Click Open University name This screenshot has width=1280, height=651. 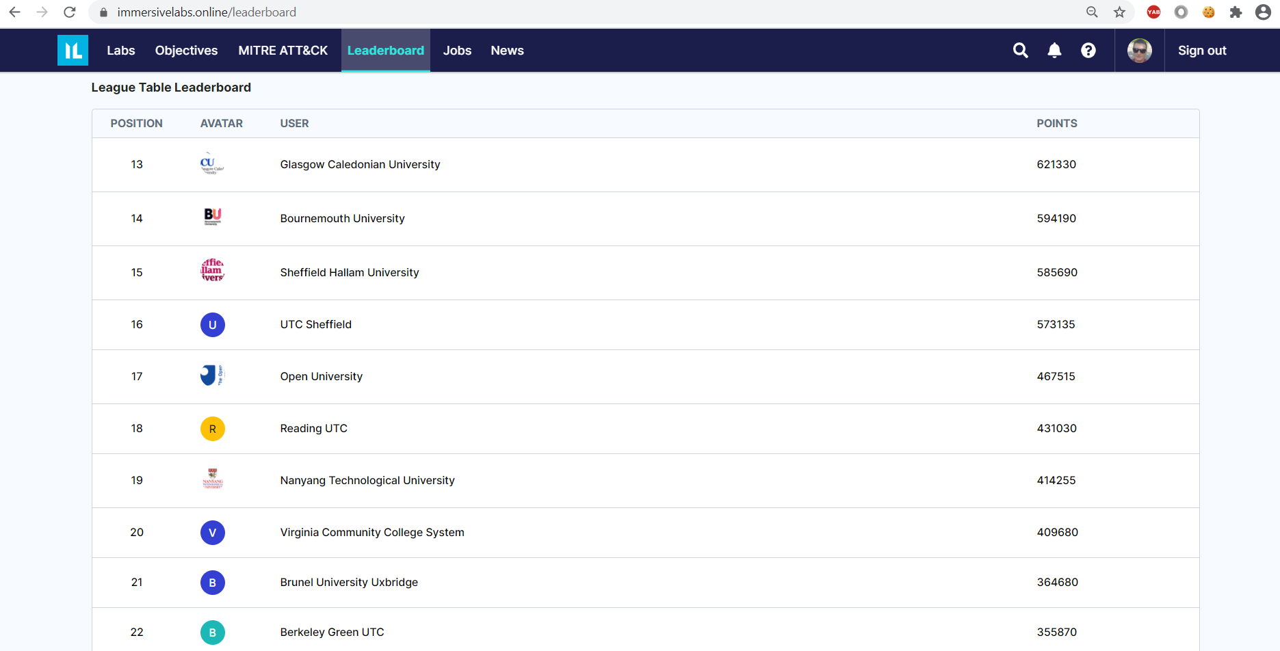321,376
